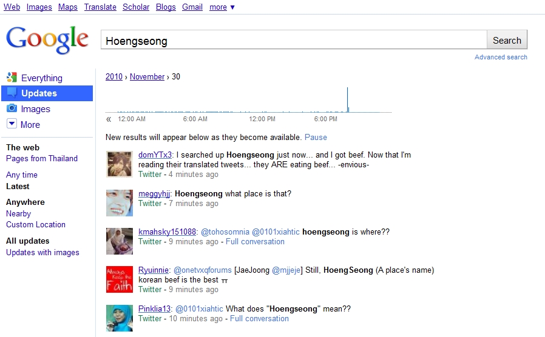Click the Google logo
This screenshot has height=337, width=545.
click(47, 40)
